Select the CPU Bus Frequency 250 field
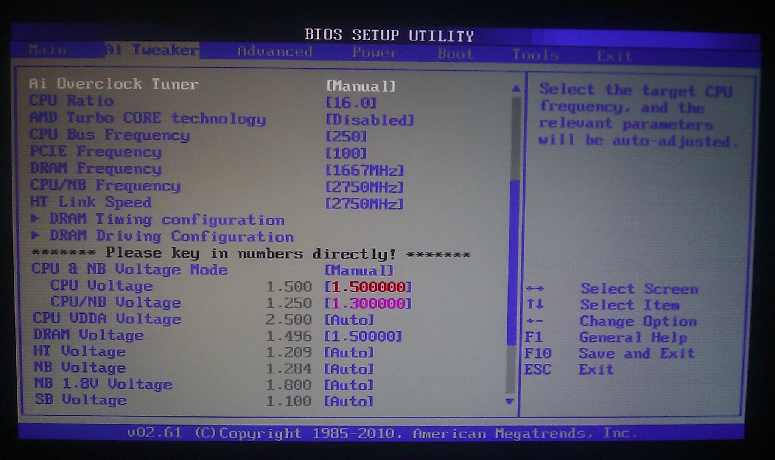This screenshot has height=460, width=775. pos(346,137)
